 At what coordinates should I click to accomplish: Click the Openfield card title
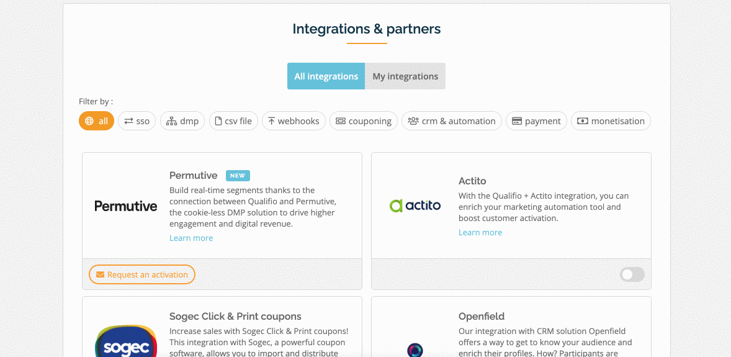coord(482,317)
